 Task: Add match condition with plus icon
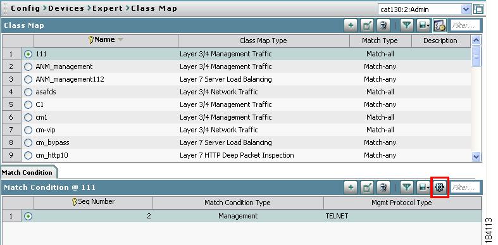pos(351,187)
